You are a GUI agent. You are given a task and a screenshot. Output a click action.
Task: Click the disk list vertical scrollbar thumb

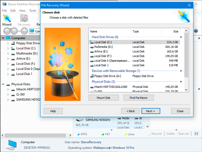(186, 55)
